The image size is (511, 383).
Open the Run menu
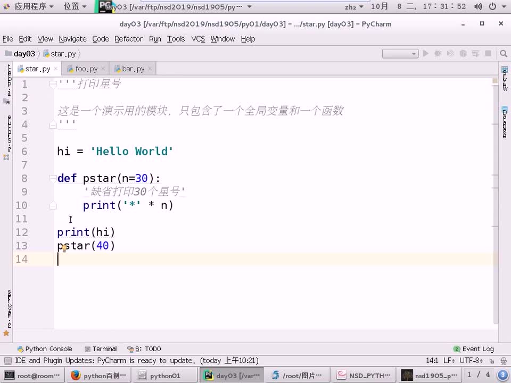tap(155, 39)
